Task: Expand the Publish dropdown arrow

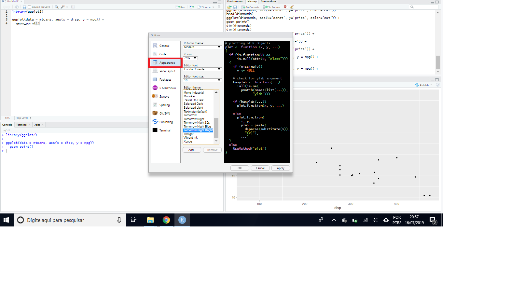Action: coord(431,85)
